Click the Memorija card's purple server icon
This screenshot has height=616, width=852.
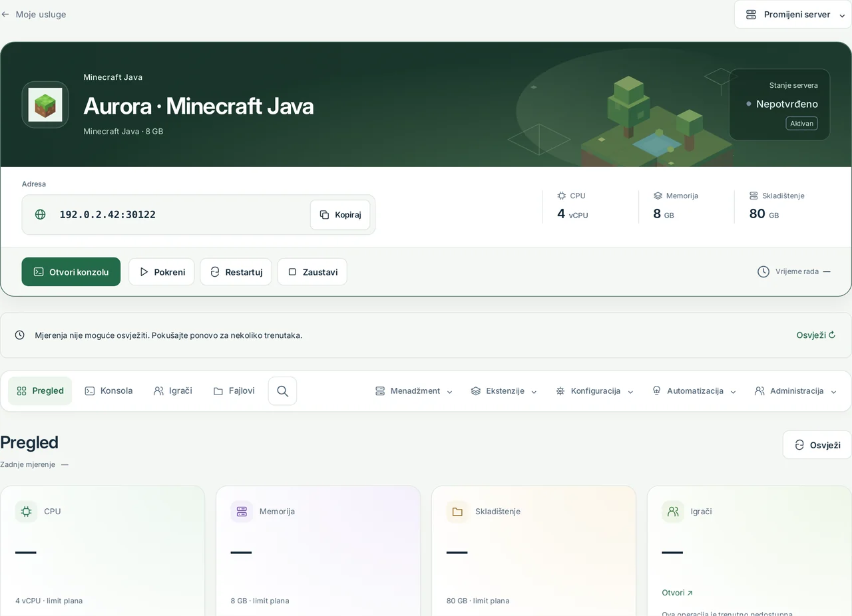242,512
